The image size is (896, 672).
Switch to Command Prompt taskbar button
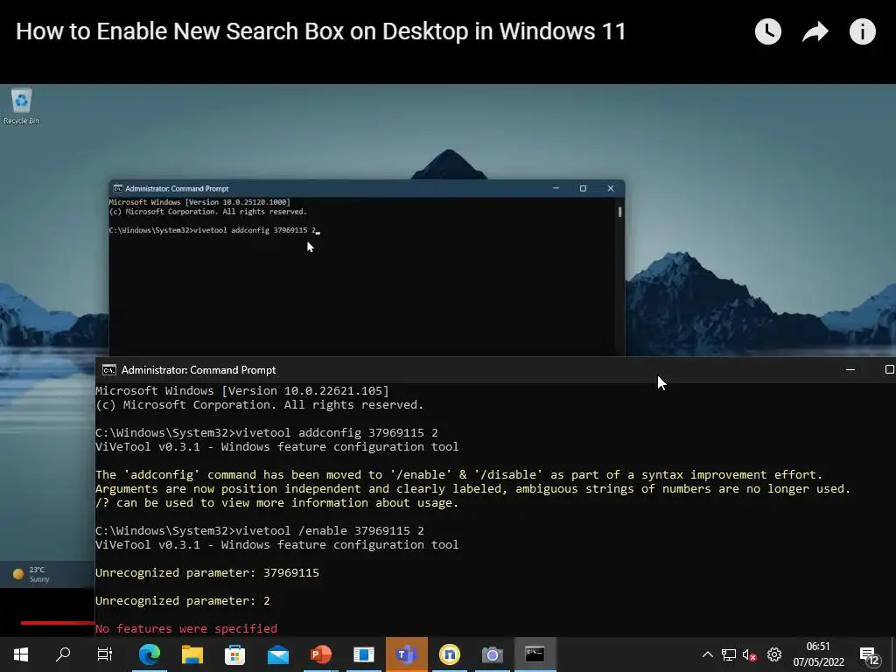click(x=535, y=654)
